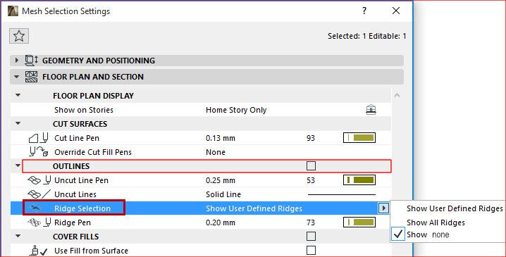Enable the Use Fill from Surface checkbox

point(311,250)
